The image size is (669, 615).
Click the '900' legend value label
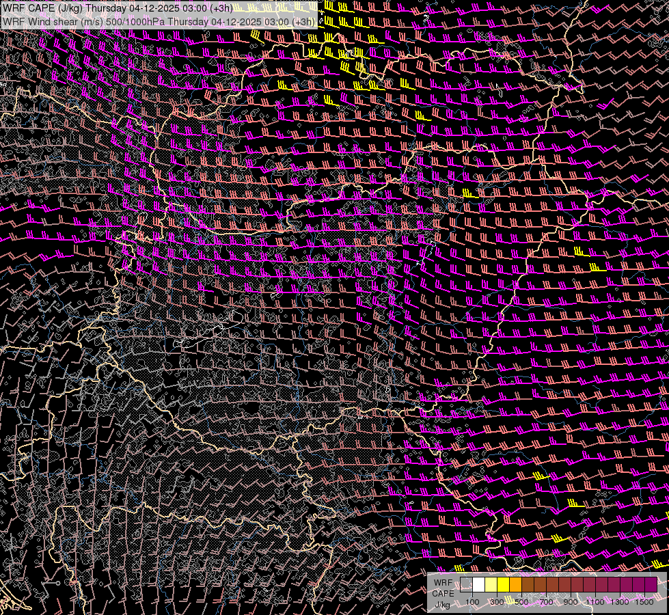point(571,602)
